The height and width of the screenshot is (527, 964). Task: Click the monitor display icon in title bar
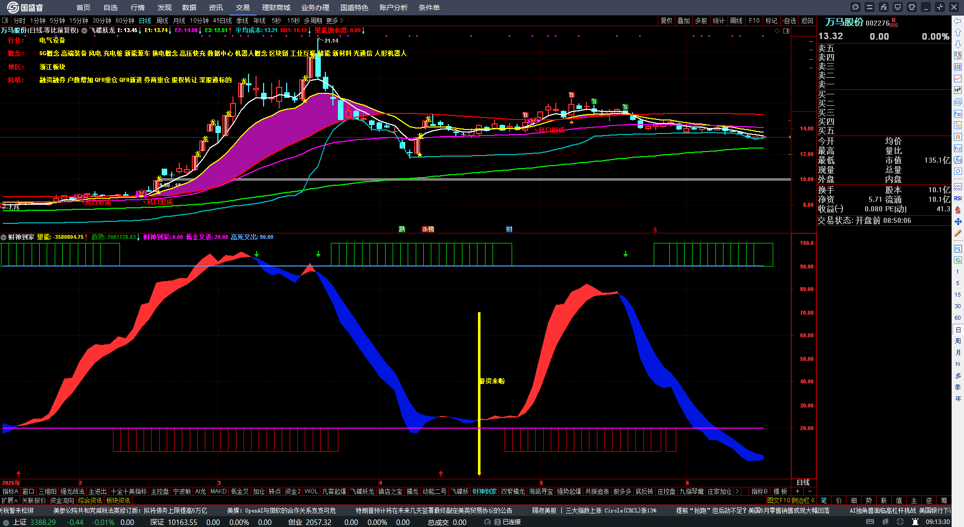point(898,7)
